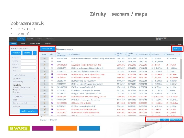184x138 pixels.
Task: Expand the Podtyp záruky filter section
Action: pyautogui.click(x=24, y=82)
